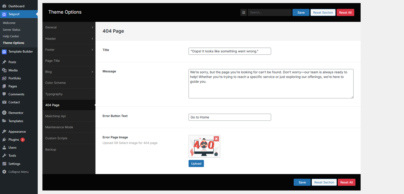404x194 pixels.
Task: Expand the Footer settings chevron
Action: tap(92, 50)
